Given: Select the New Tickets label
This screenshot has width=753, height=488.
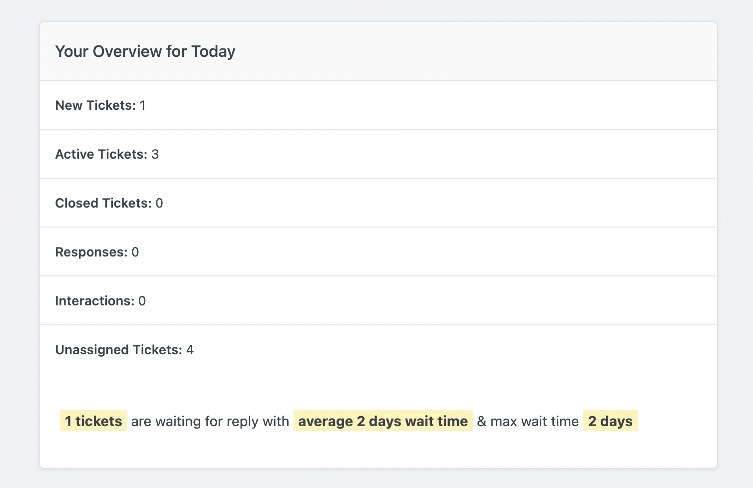Looking at the screenshot, I should coord(95,105).
